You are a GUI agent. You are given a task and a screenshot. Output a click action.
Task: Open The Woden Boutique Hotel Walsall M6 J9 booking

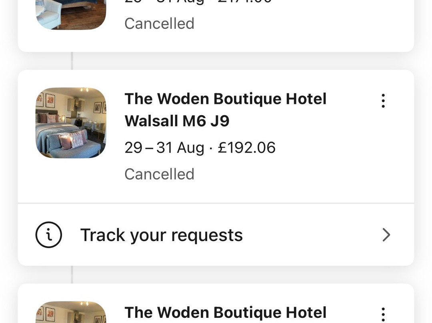[x=225, y=110]
